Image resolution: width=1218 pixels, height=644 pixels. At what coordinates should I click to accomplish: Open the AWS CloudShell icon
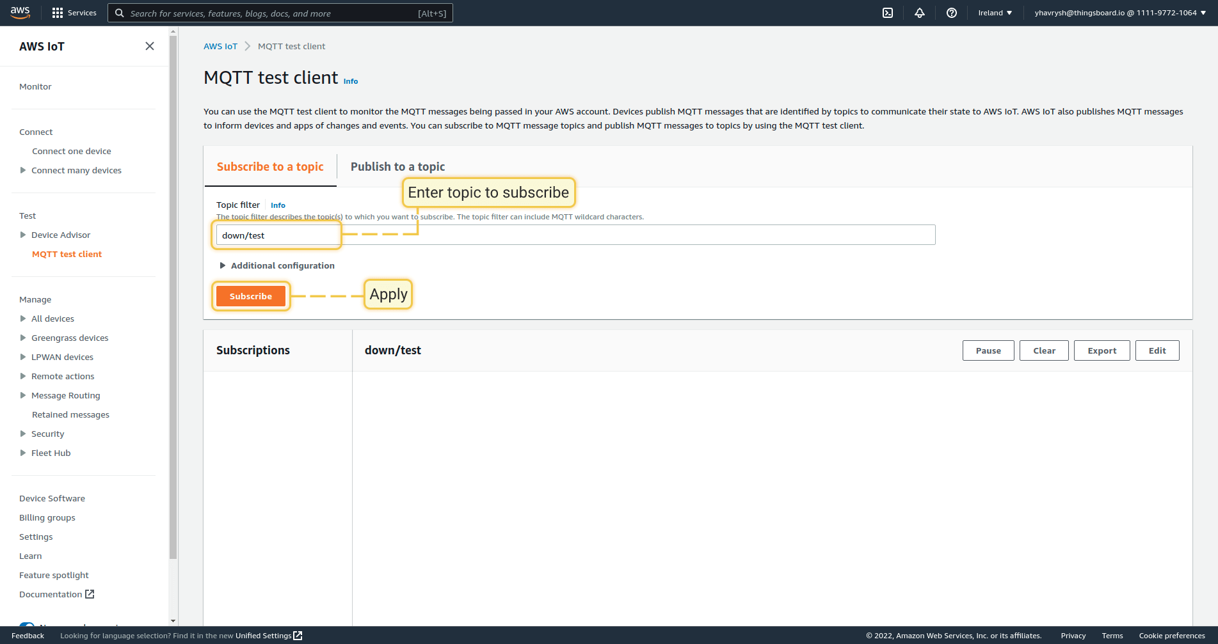click(x=888, y=13)
